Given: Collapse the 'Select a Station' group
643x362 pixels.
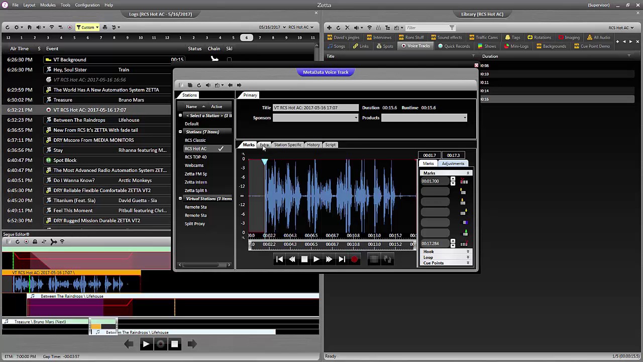Looking at the screenshot, I should click(x=180, y=116).
